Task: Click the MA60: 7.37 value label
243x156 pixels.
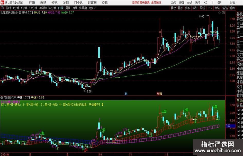Action: tap(68, 13)
